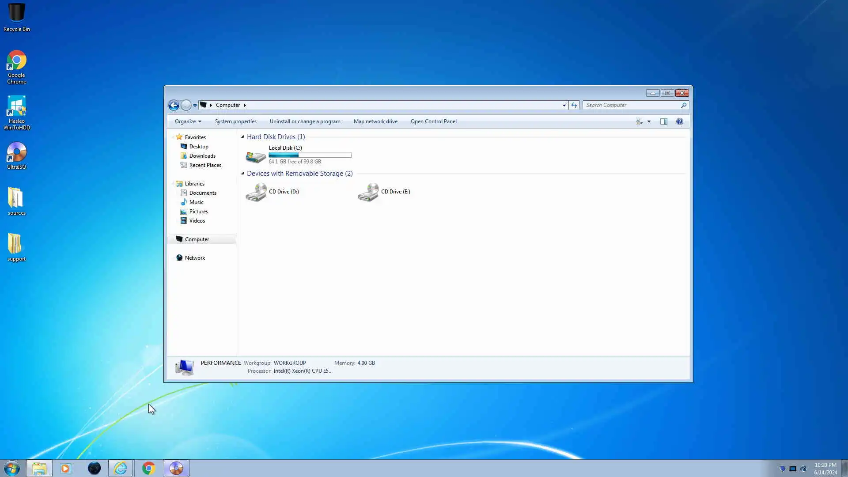Screen dimensions: 848x477
Task: Select Downloads in Favorites sidebar
Action: click(202, 156)
